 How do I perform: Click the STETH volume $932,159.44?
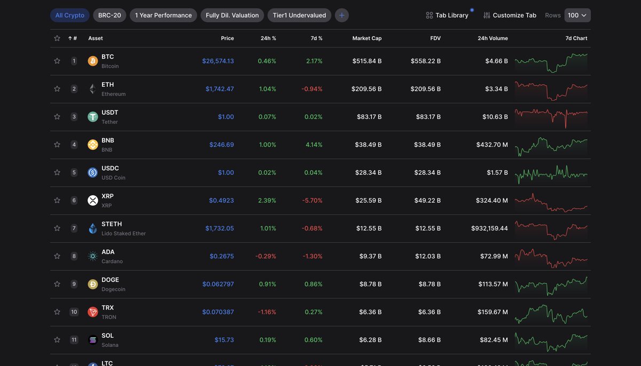489,228
